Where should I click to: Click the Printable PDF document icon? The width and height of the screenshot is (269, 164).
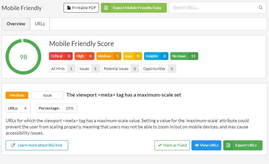coord(69,8)
